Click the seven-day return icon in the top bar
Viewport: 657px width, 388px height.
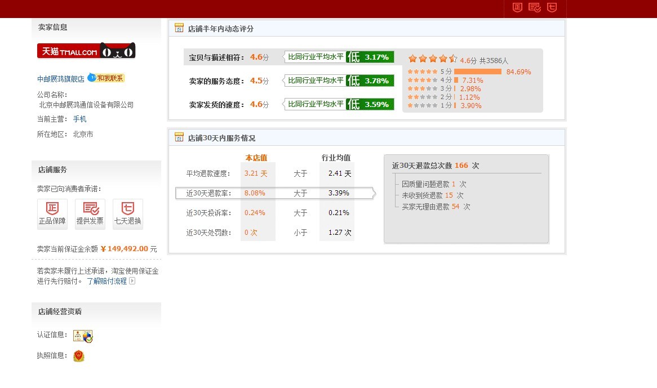pyautogui.click(x=552, y=7)
